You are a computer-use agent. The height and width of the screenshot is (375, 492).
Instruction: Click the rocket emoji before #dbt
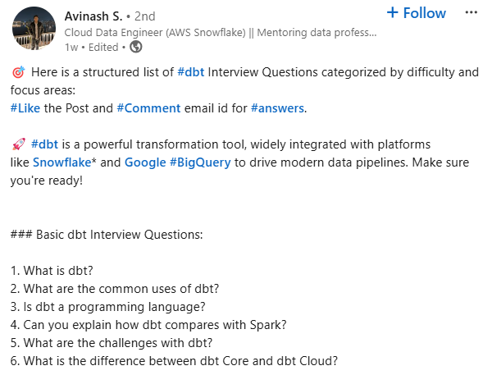[18, 144]
